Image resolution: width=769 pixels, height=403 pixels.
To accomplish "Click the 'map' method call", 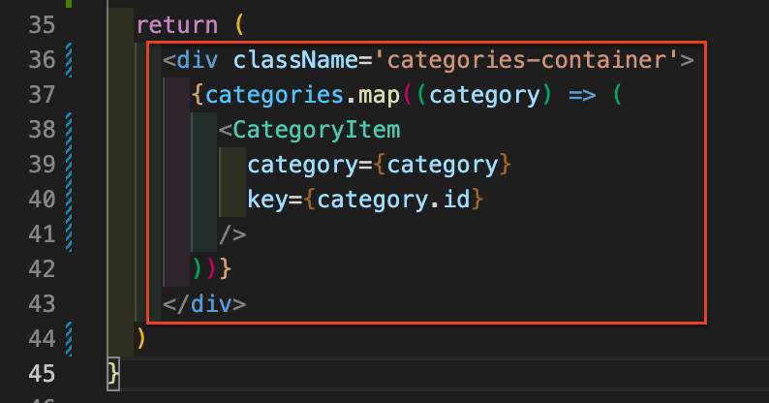I will (x=379, y=95).
